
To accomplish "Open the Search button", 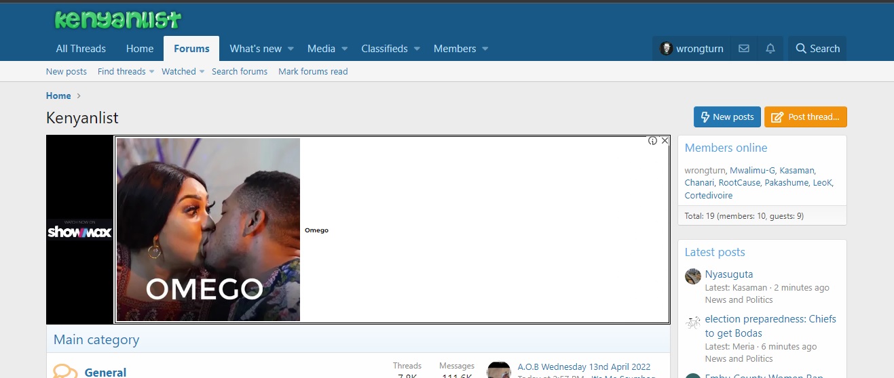I will coord(817,49).
